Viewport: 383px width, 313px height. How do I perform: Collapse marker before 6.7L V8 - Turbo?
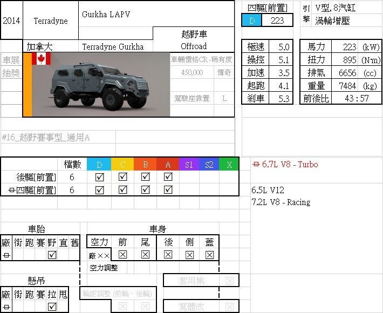[256, 164]
